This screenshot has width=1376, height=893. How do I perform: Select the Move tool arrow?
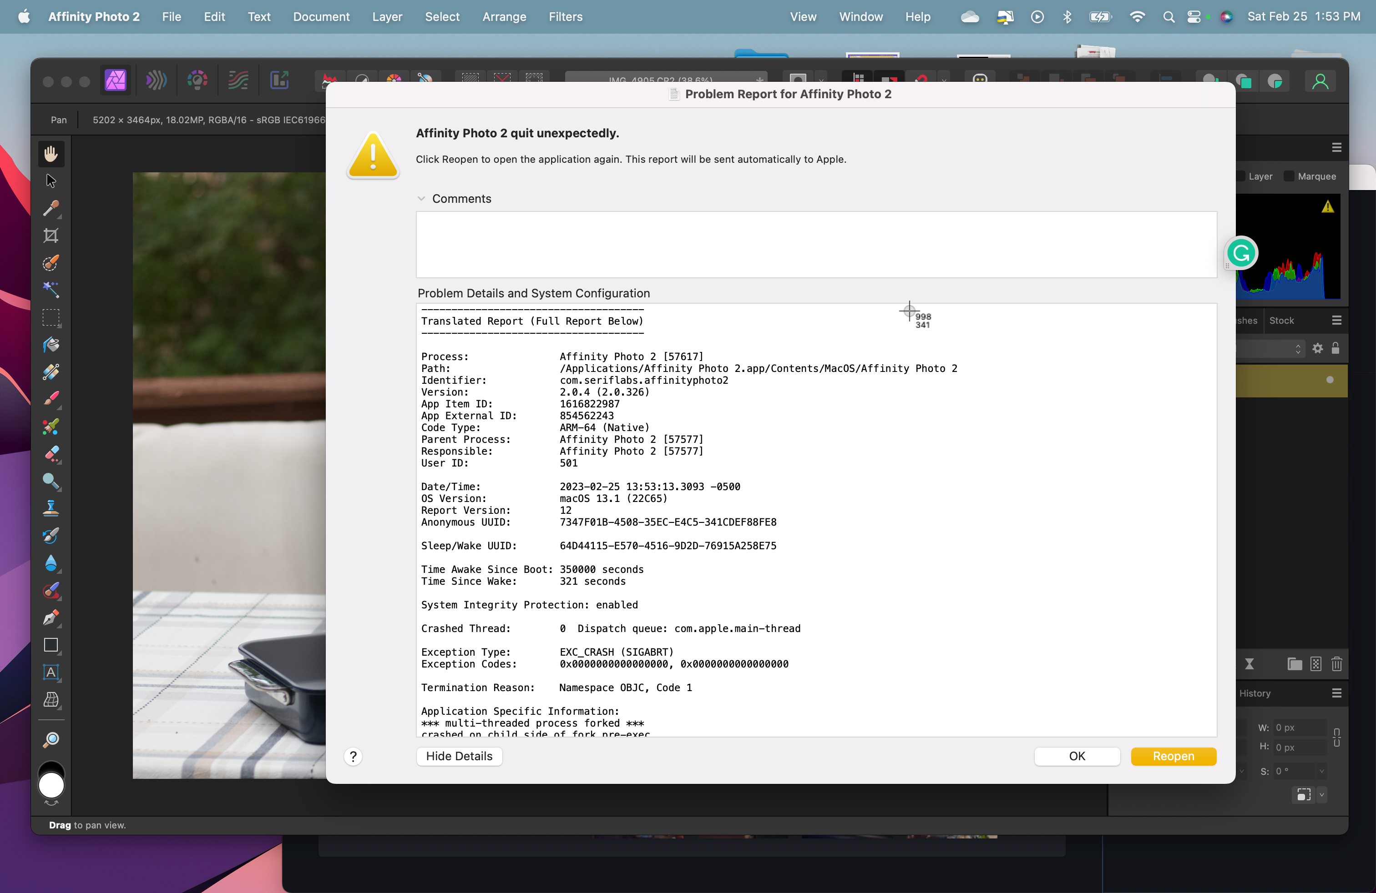tap(51, 181)
